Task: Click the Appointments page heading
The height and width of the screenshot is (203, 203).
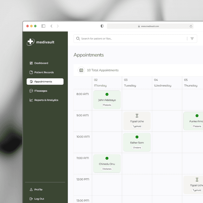Action: point(89,55)
